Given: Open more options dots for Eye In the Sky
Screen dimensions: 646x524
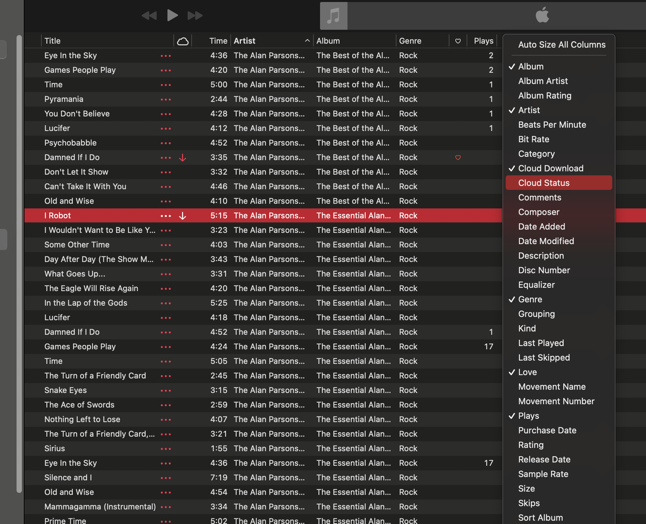Looking at the screenshot, I should coord(165,56).
